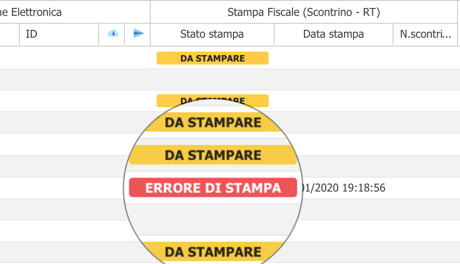Sort by the Data stampa column header
The image size is (460, 264).
[334, 34]
